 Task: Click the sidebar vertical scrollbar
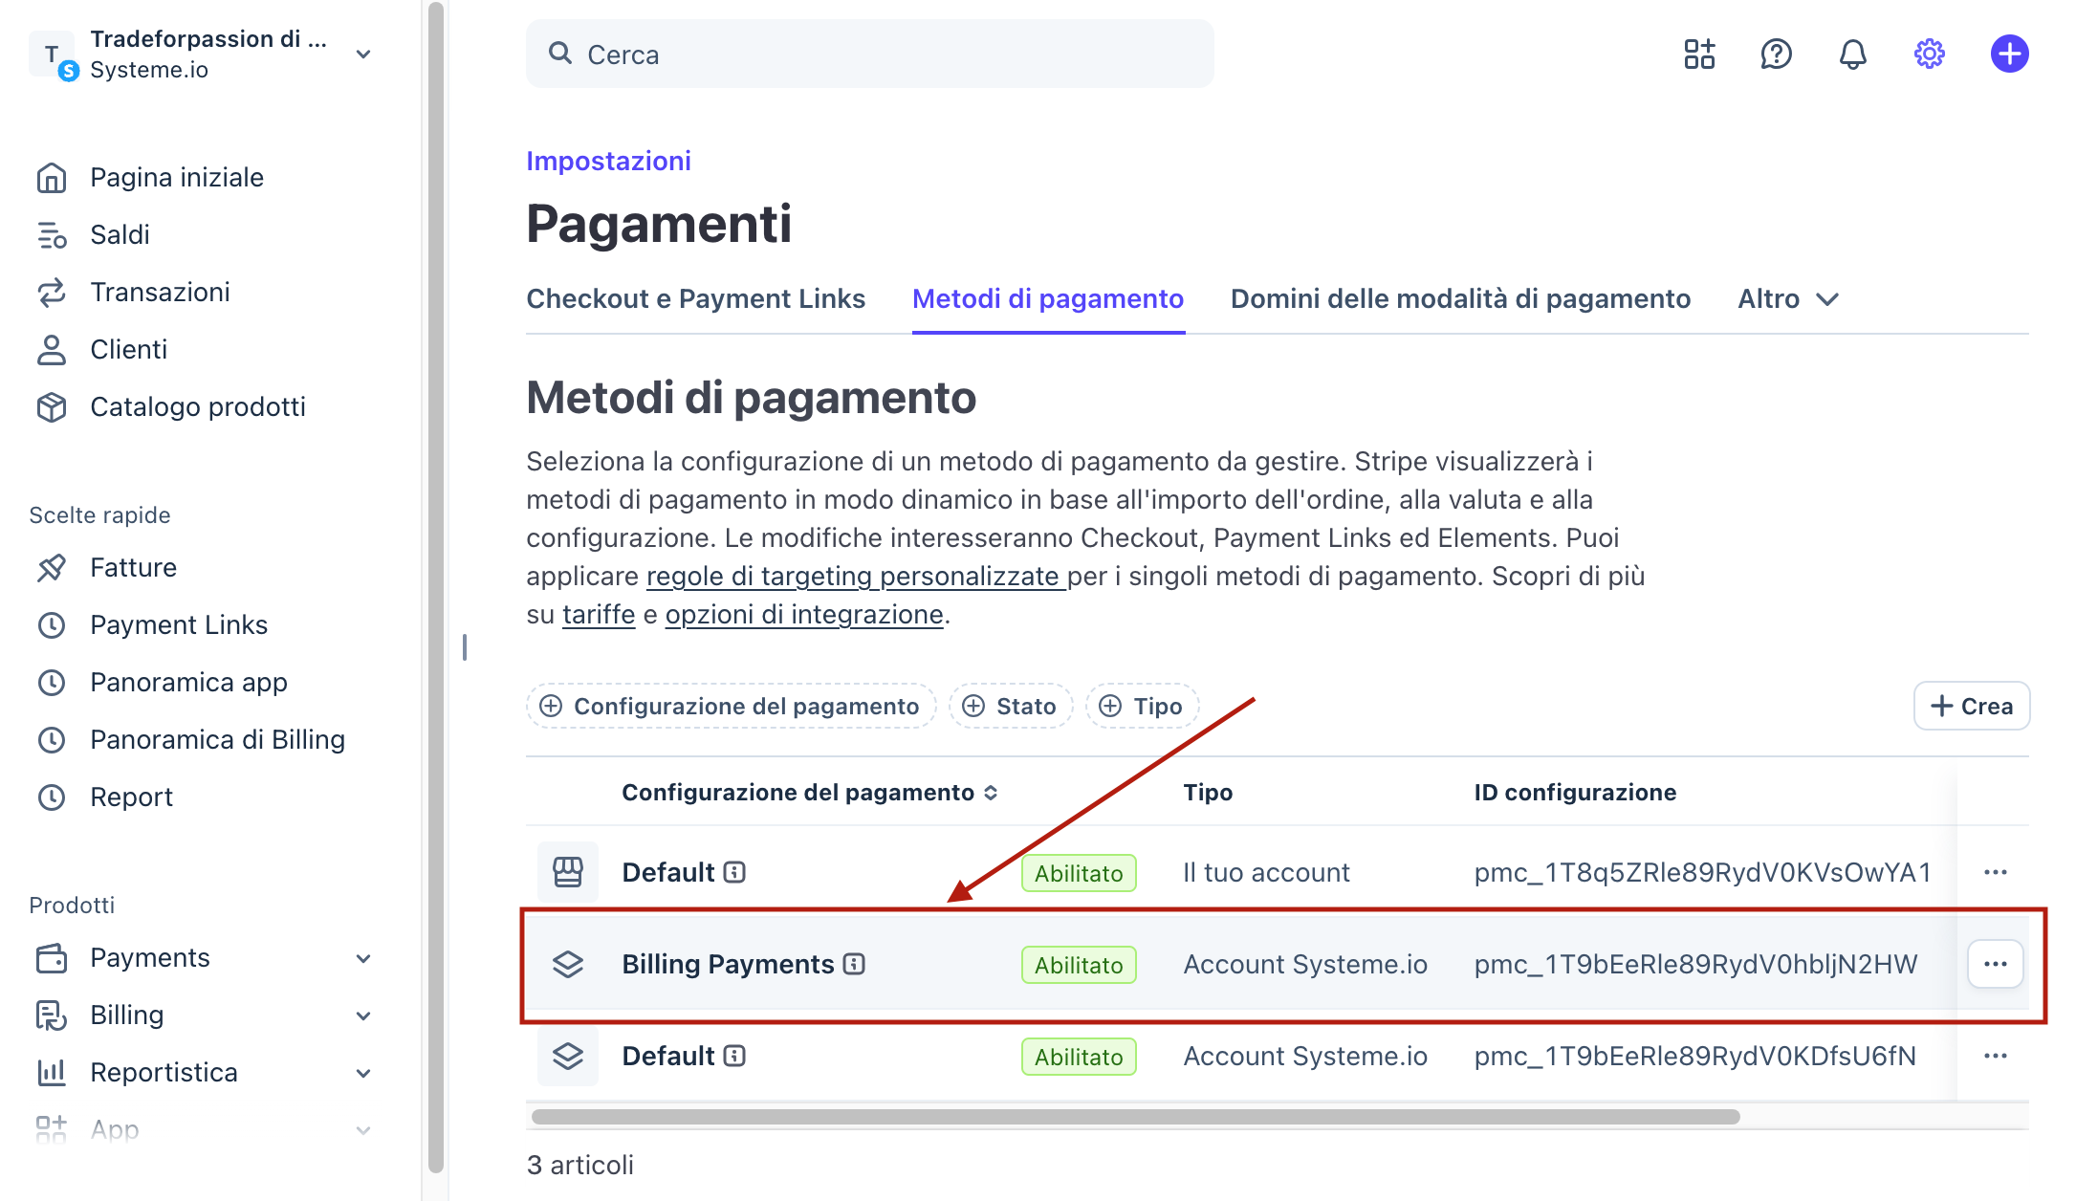pyautogui.click(x=436, y=587)
